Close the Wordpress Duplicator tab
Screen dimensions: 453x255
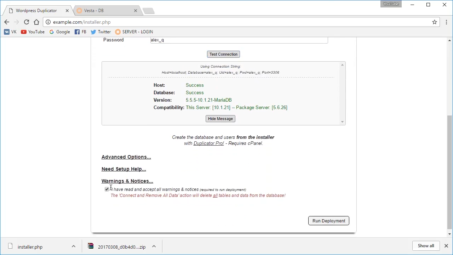point(67,11)
